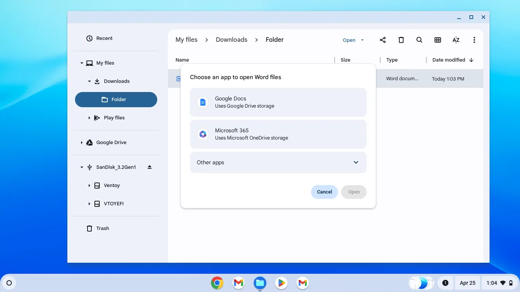Viewport: 520px width, 292px height.
Task: Go to Downloads breadcrumb
Action: 231,40
